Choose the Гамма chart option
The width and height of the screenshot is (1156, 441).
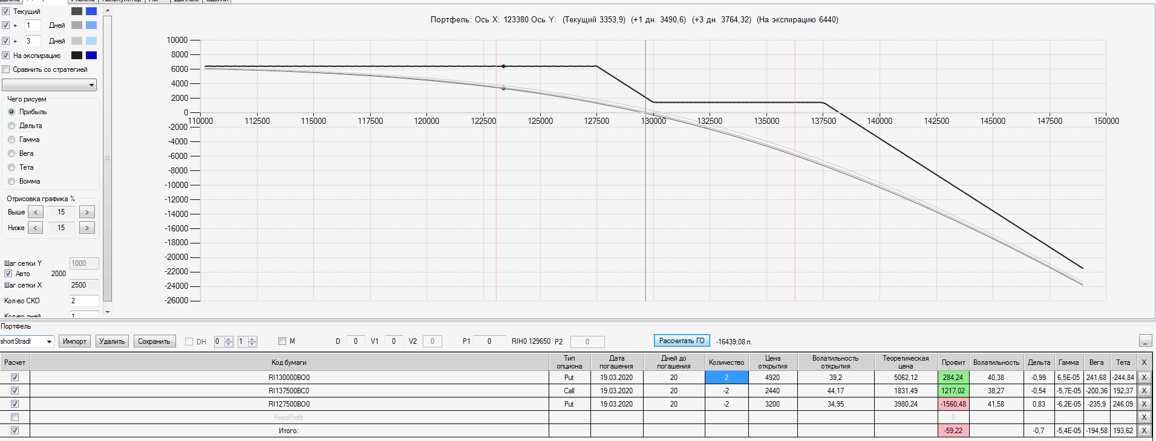(11, 140)
